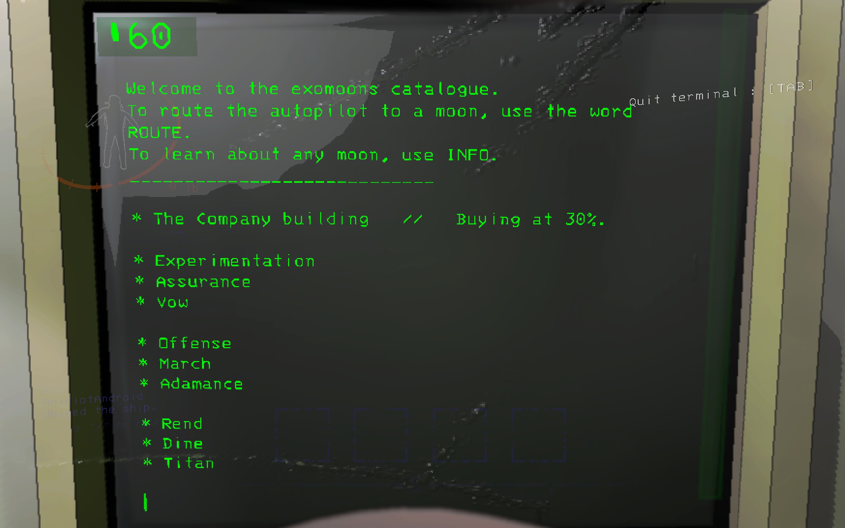Select the third empty inventory slot

click(460, 435)
